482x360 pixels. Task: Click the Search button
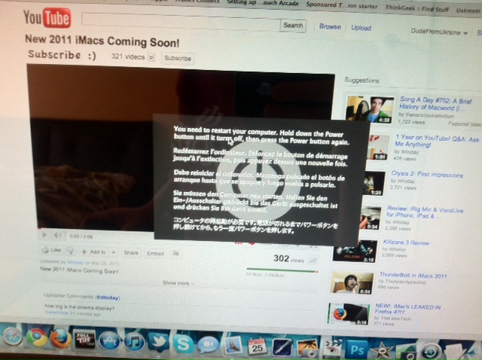click(293, 26)
